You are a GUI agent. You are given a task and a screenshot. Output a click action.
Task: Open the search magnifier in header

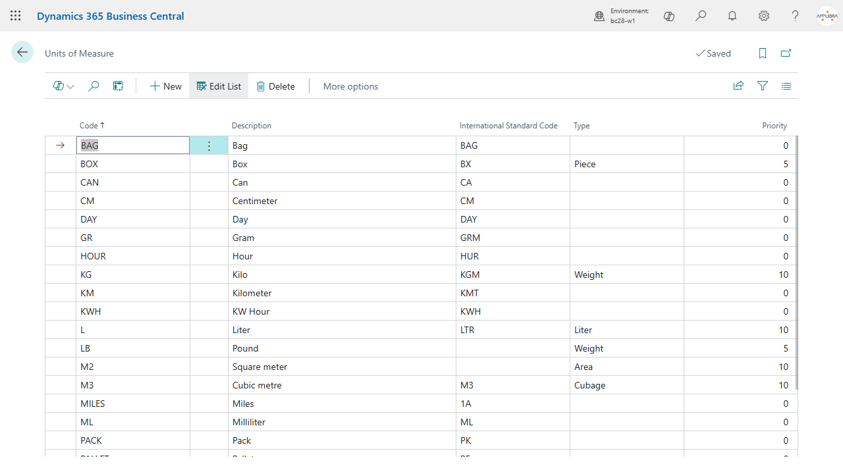tap(701, 16)
